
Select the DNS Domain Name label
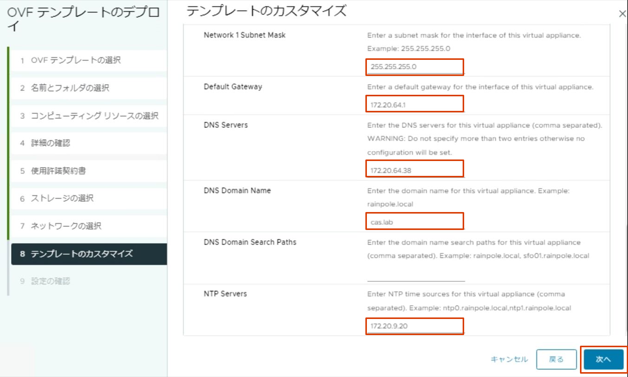click(237, 191)
